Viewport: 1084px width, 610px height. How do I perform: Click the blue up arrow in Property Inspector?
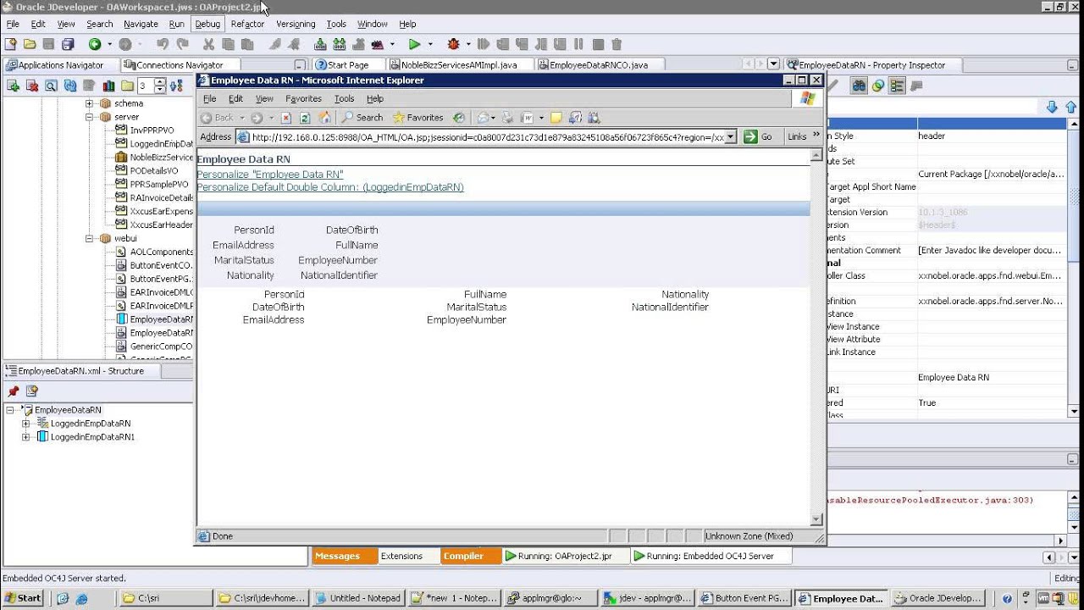pyautogui.click(x=1070, y=107)
